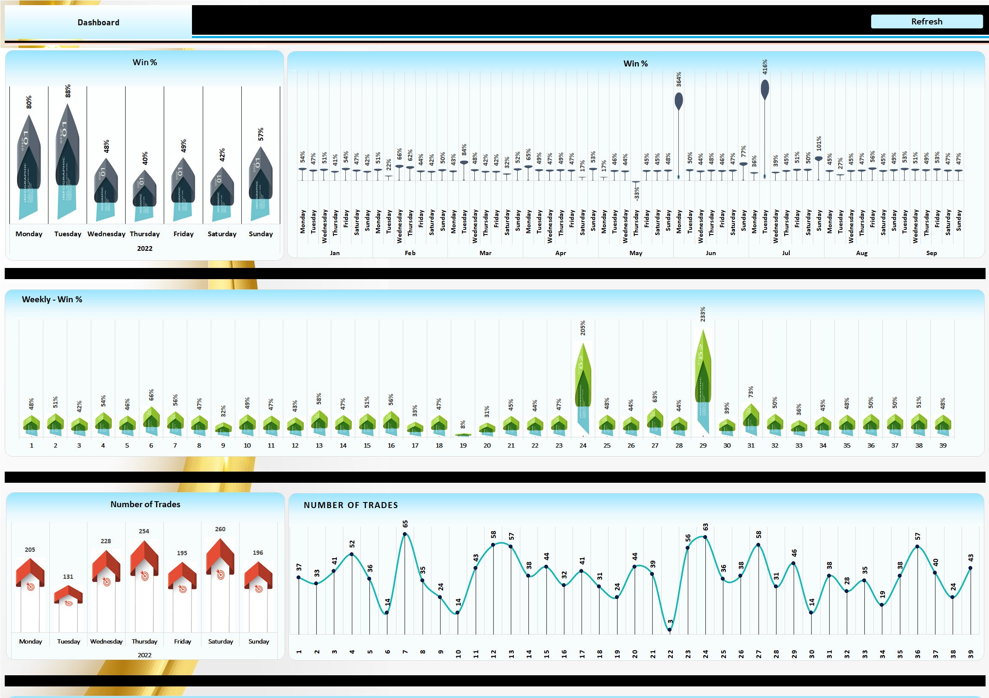
Task: Click the week 19 flat marker (8%)
Action: pos(463,435)
